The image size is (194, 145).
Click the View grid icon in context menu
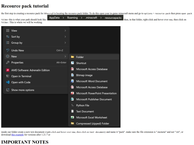(8, 30)
